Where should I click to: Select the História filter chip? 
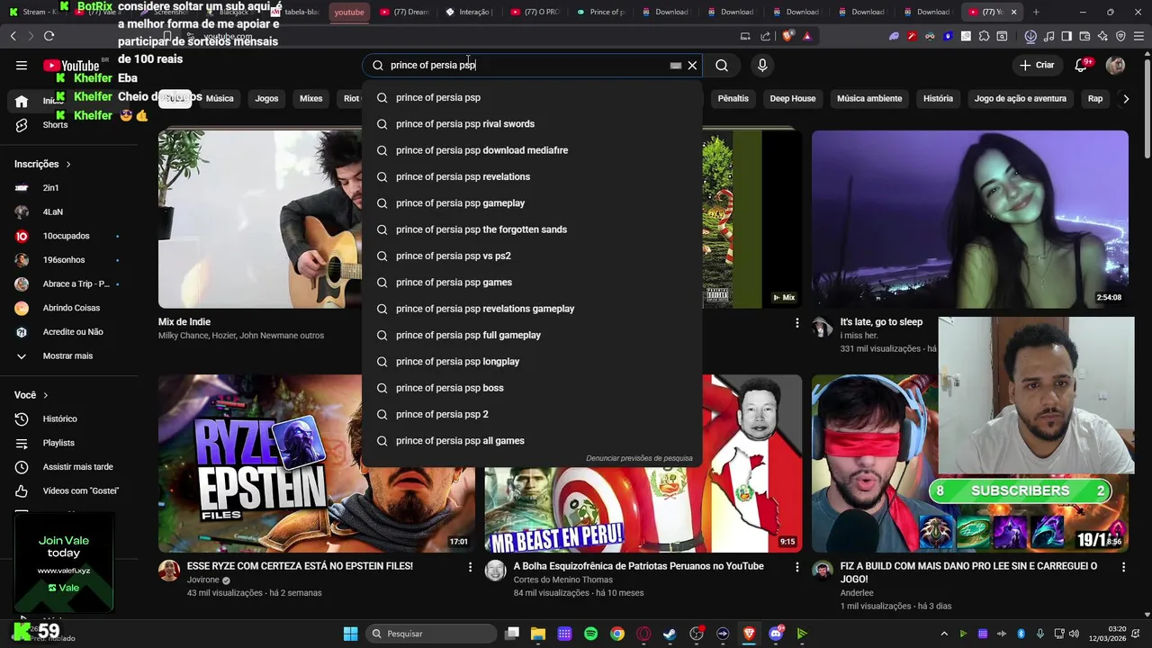click(938, 98)
